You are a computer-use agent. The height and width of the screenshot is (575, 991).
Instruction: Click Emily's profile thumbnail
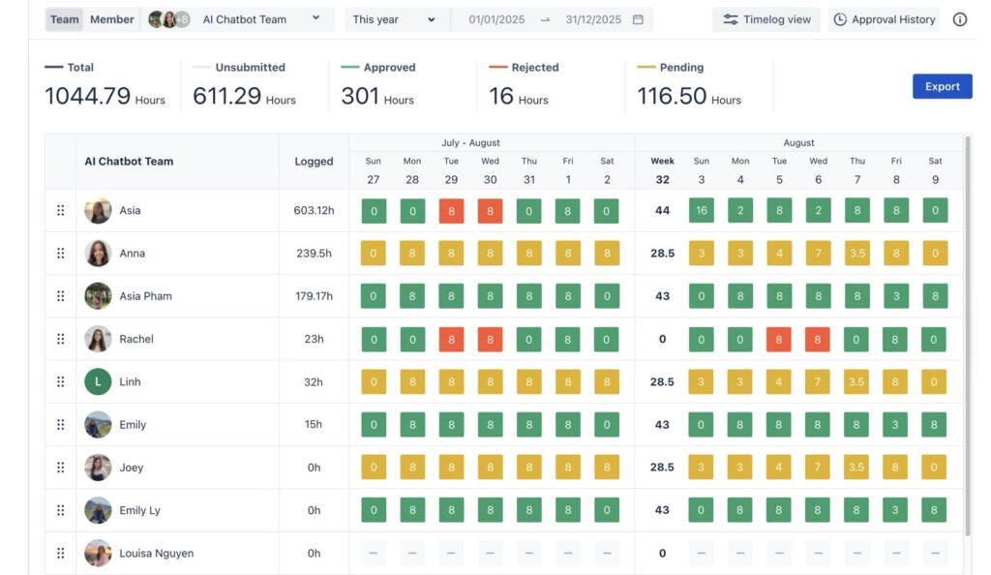tap(98, 424)
